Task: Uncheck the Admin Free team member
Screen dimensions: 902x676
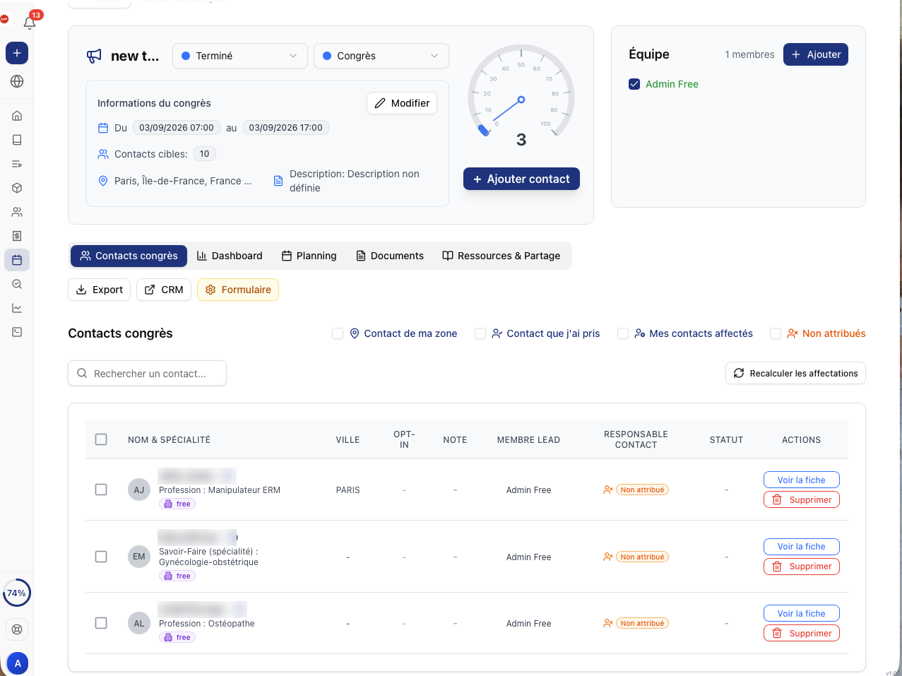Action: point(634,84)
